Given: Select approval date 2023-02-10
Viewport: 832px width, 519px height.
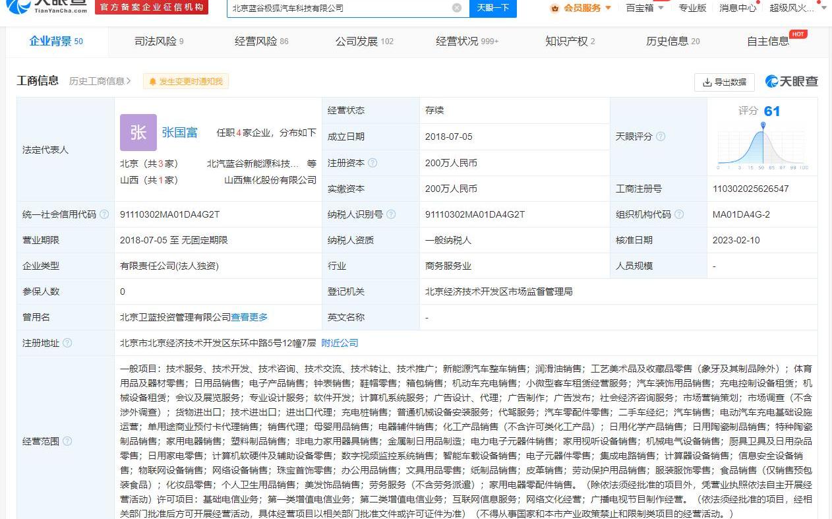Looking at the screenshot, I should point(736,240).
